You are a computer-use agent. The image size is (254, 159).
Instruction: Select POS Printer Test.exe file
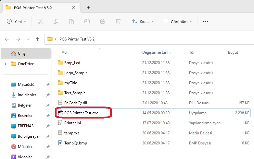coord(81,113)
